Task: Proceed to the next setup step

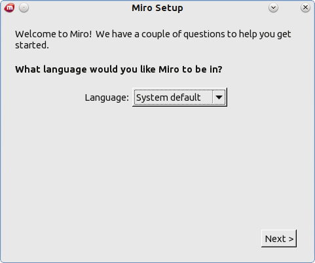Action: 279,238
